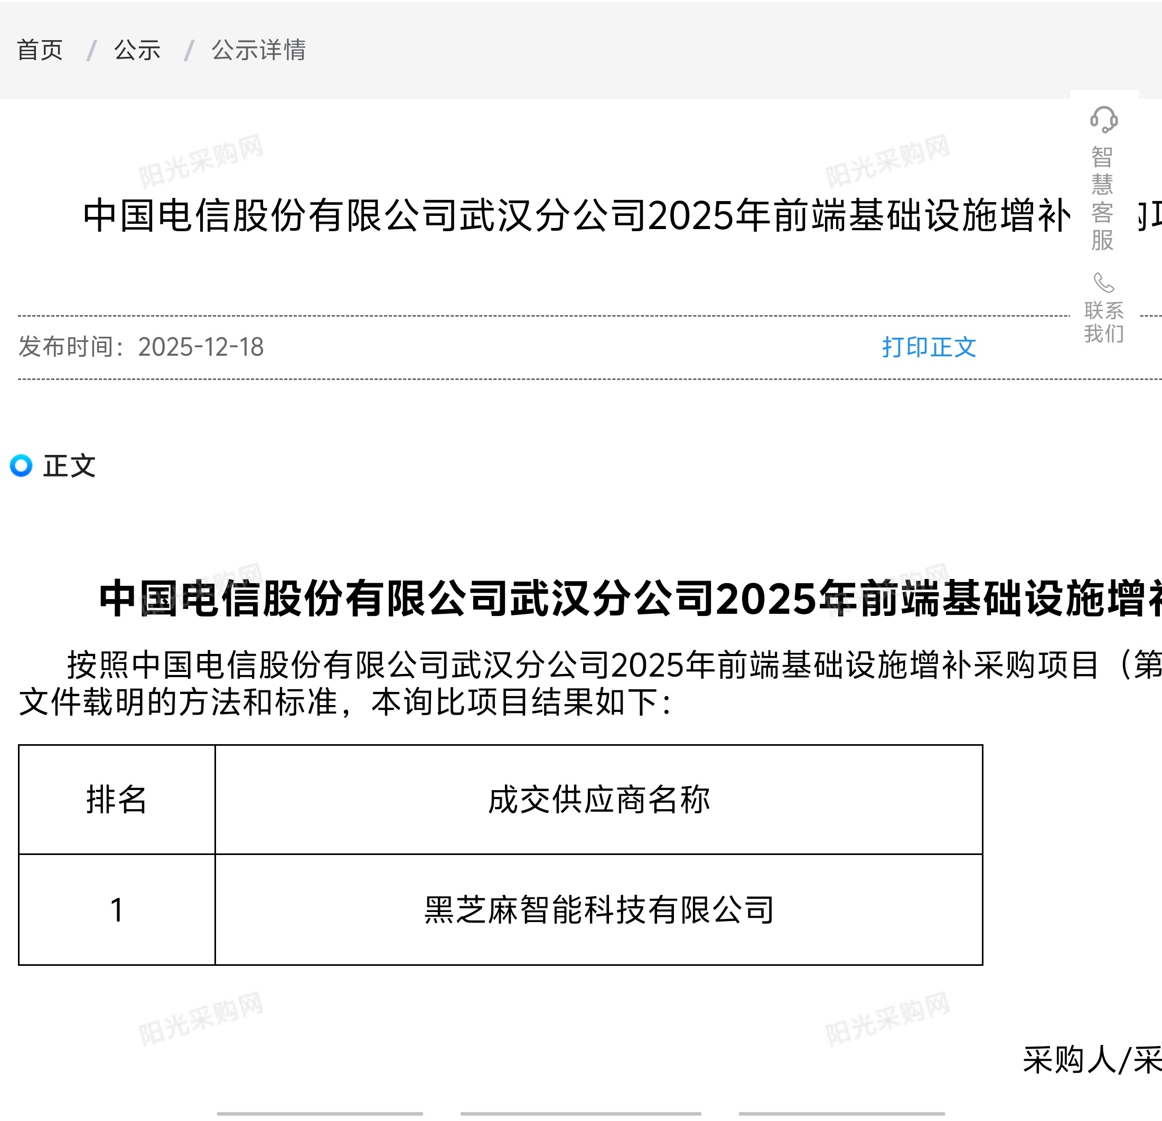Select the 排名 table header cell
Image resolution: width=1162 pixels, height=1121 pixels.
coord(116,799)
